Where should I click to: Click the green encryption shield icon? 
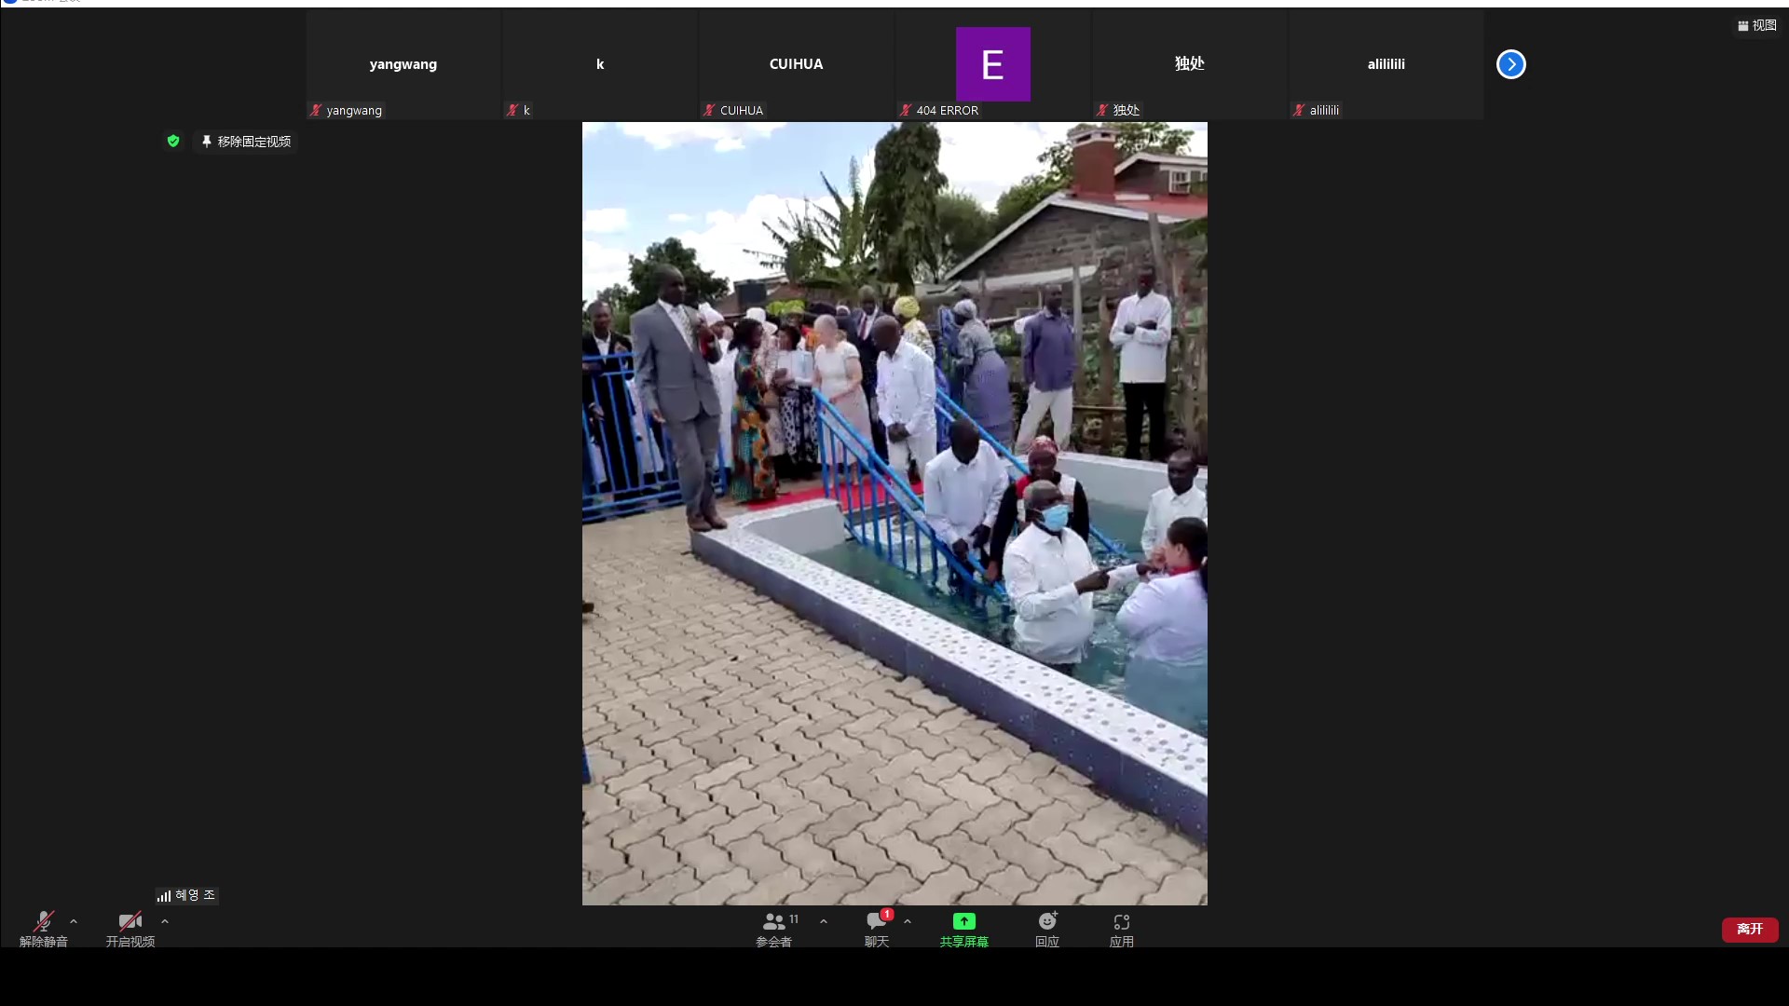[x=173, y=141]
